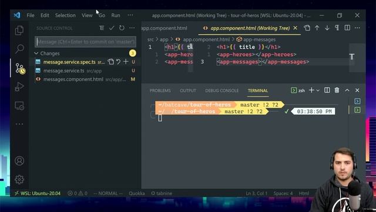
Task: Select the first terminal instance icon
Action: [357, 101]
